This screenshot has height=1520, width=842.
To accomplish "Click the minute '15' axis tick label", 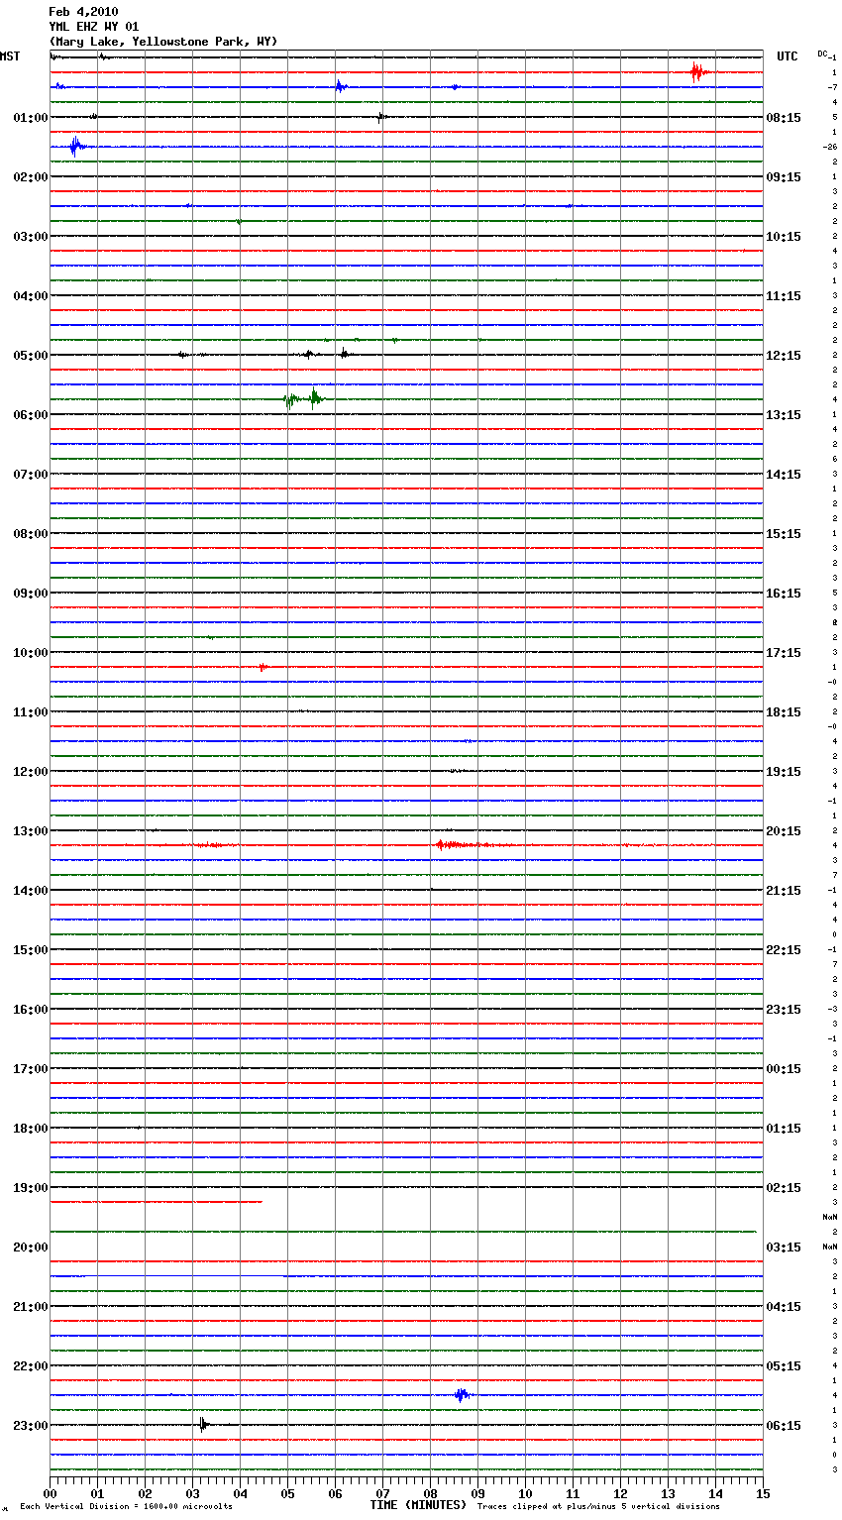I will click(x=763, y=1493).
